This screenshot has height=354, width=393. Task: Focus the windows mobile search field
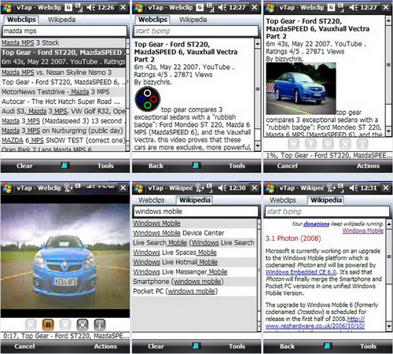[x=196, y=212]
